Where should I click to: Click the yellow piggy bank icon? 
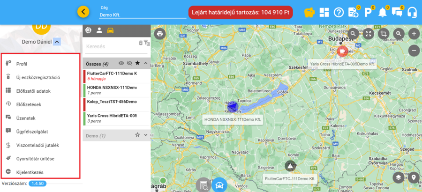coord(309,12)
